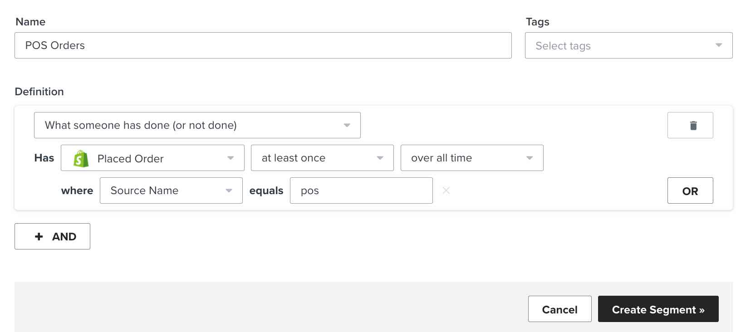Open the "What someone has done" dropdown
736x332 pixels.
(x=196, y=125)
